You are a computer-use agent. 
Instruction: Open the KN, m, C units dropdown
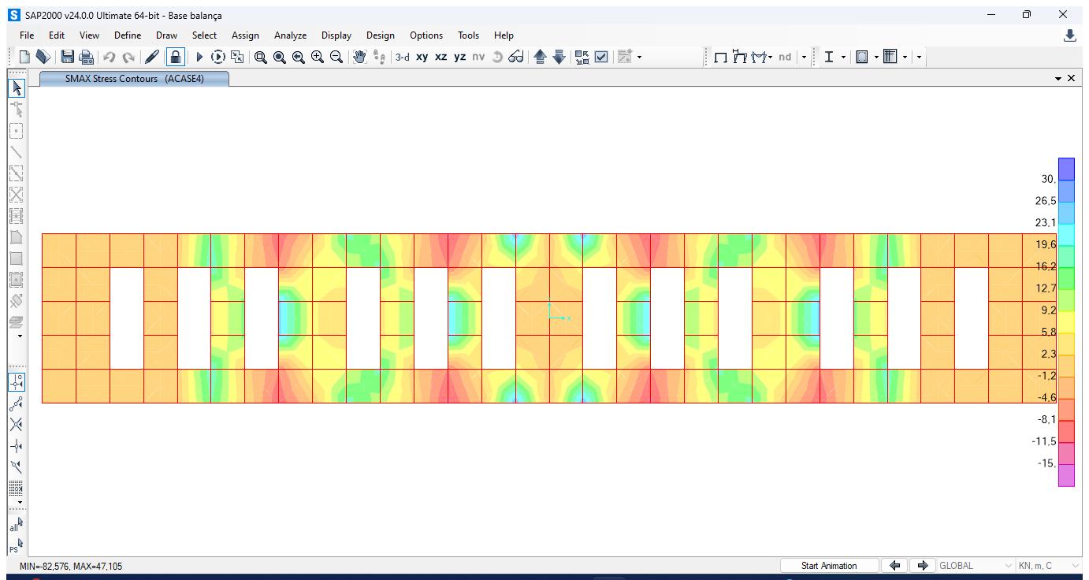click(1048, 566)
